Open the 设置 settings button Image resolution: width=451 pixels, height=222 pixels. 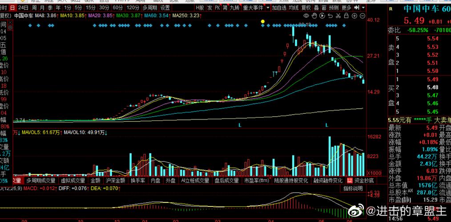tap(165, 8)
